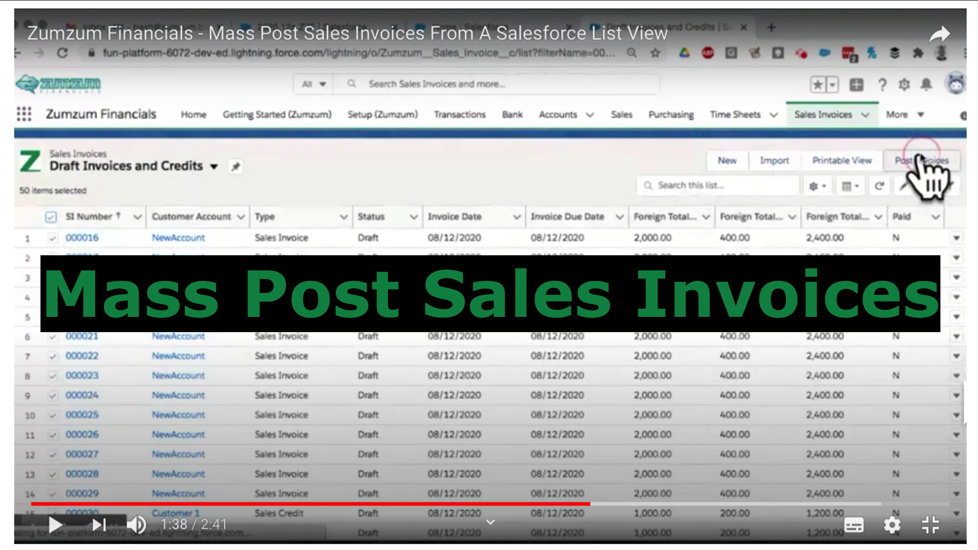The image size is (978, 550).
Task: Click Post Invoices button
Action: (x=921, y=161)
